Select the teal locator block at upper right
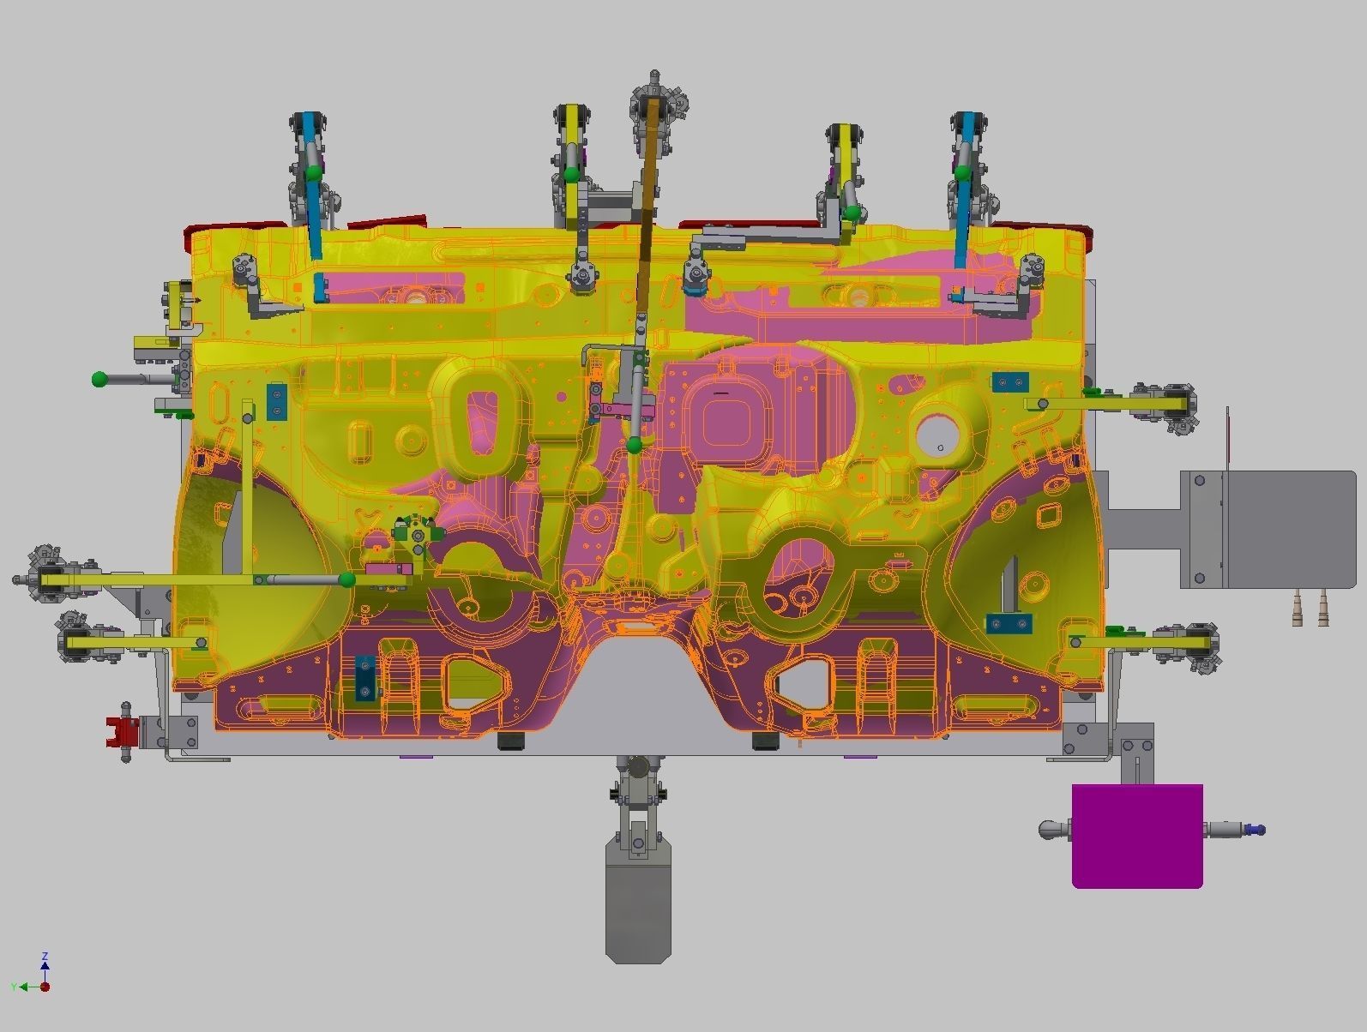 tap(1011, 381)
